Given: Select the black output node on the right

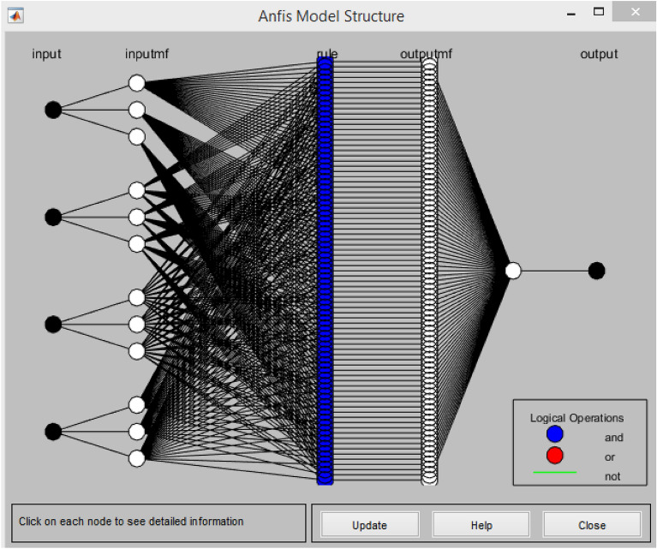Looking at the screenshot, I should point(597,271).
